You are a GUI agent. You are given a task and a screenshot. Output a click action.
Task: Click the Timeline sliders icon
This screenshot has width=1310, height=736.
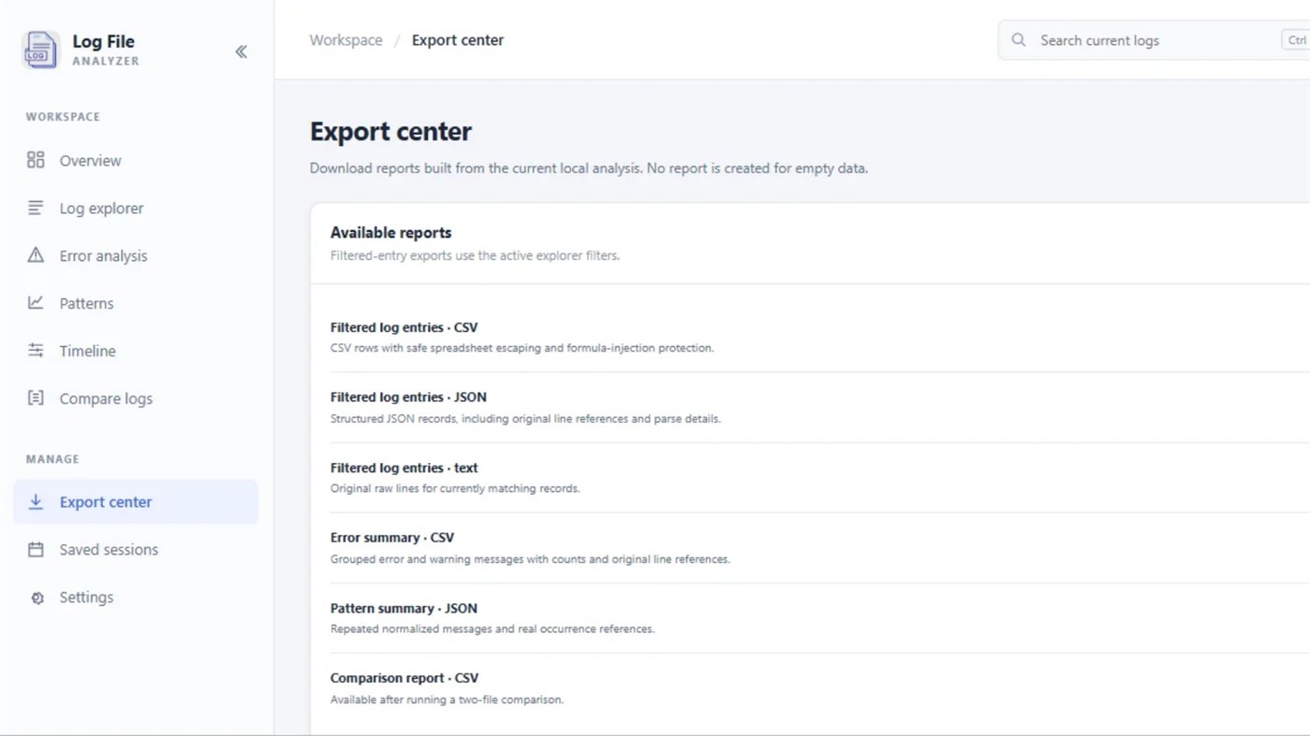(36, 351)
